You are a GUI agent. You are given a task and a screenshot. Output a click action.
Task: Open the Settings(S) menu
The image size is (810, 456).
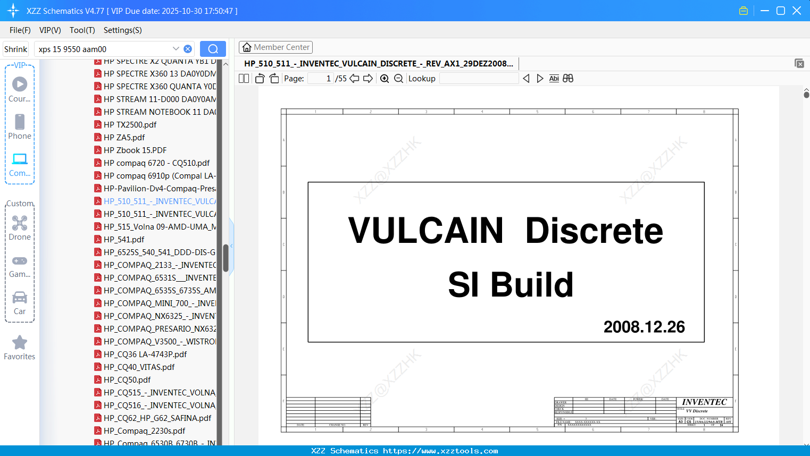pyautogui.click(x=123, y=30)
